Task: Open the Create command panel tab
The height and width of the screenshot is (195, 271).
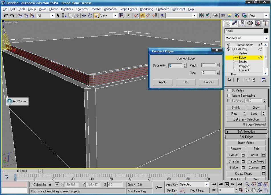Action: 227,23
